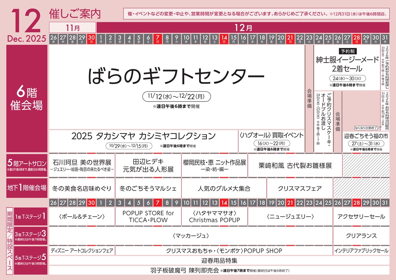Image resolution: width=396 pixels, height=280 pixels.
Task: Open POPUP STORE for TICCA・PLOW
Action: point(148,216)
